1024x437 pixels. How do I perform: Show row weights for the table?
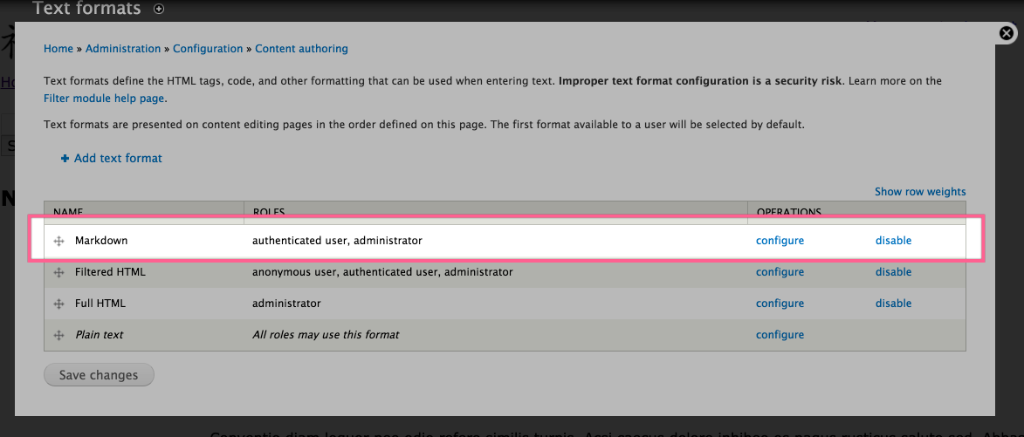920,192
